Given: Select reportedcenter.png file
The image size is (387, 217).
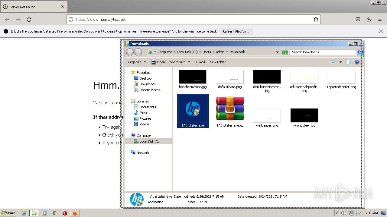Looking at the screenshot, I should [341, 80].
